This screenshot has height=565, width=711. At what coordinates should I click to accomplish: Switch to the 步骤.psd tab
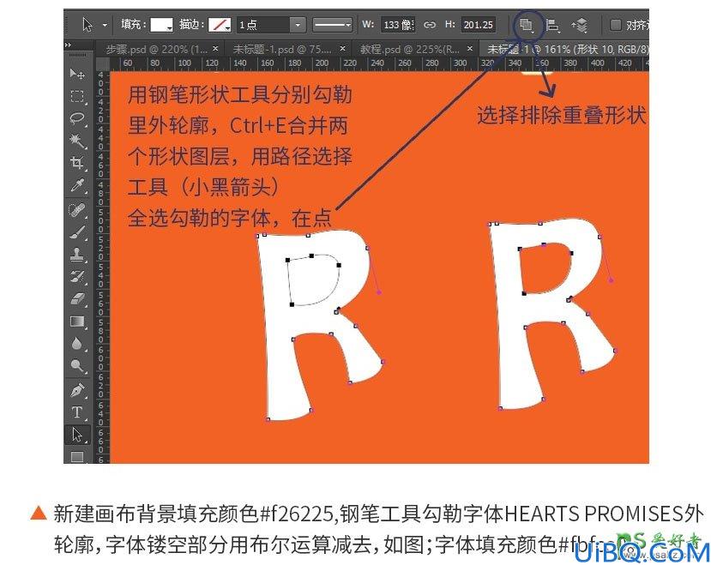coord(156,49)
